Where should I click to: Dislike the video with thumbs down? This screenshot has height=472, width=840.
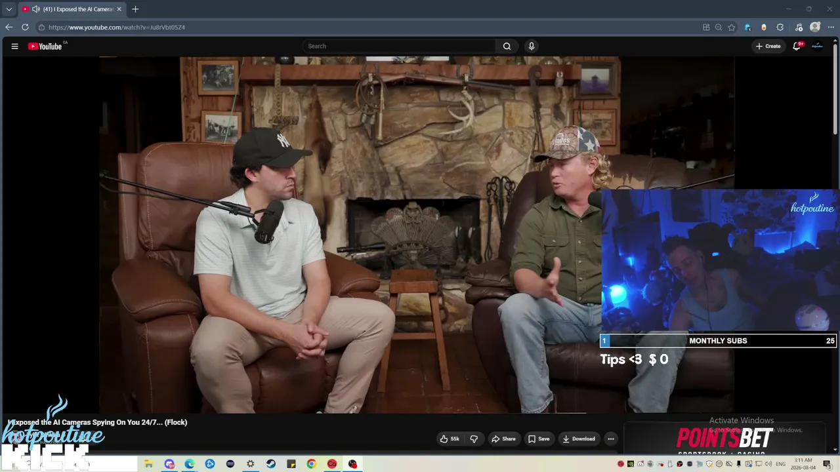(474, 439)
